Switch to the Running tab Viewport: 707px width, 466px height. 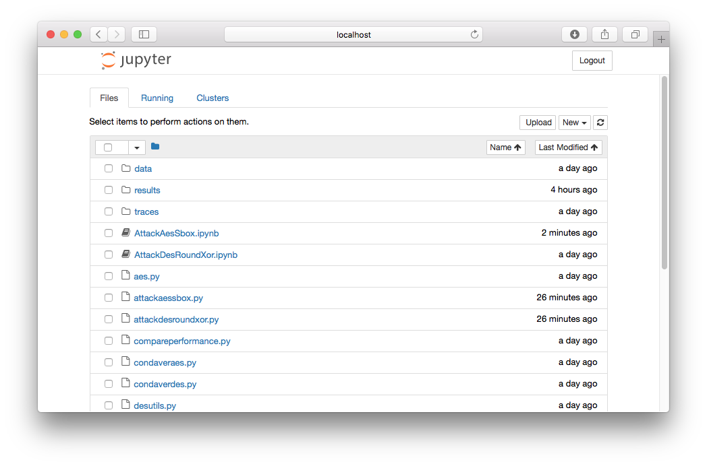[x=157, y=98]
